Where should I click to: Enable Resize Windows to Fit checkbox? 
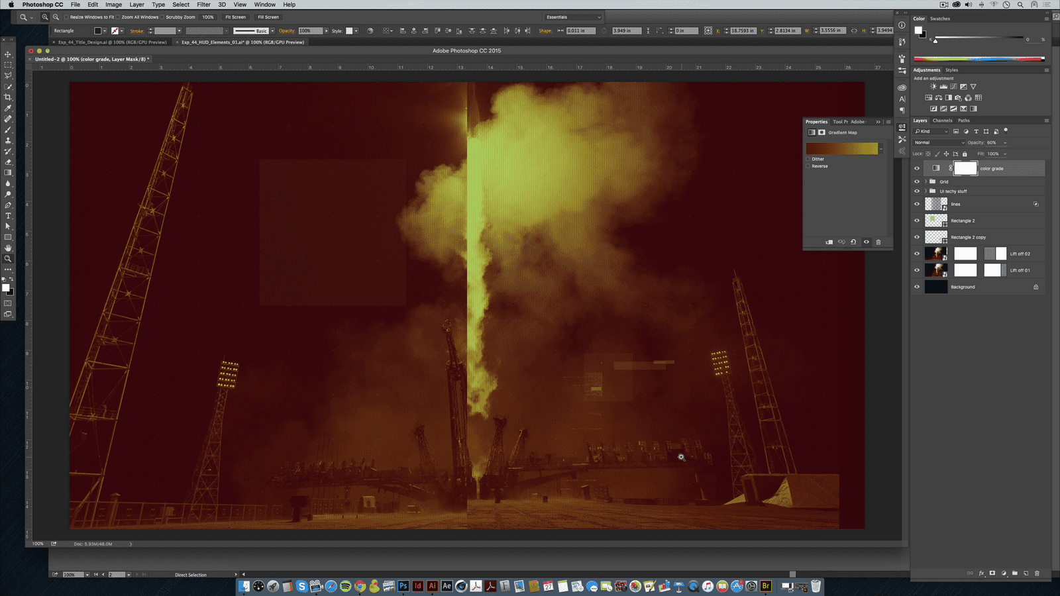coord(66,17)
